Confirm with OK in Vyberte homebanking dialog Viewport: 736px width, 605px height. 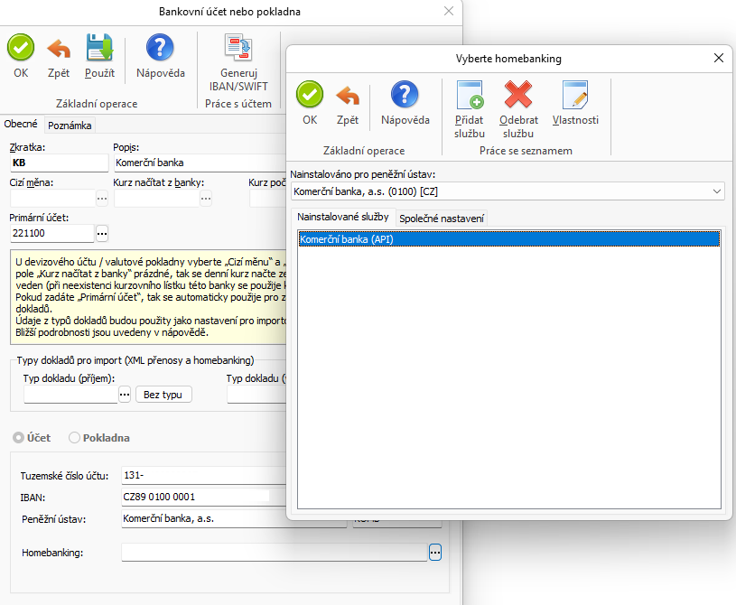310,95
